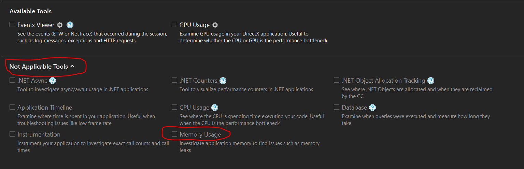This screenshot has height=169, width=524.
Task: Click the Not Applicable Tools heading
Action: [x=39, y=67]
